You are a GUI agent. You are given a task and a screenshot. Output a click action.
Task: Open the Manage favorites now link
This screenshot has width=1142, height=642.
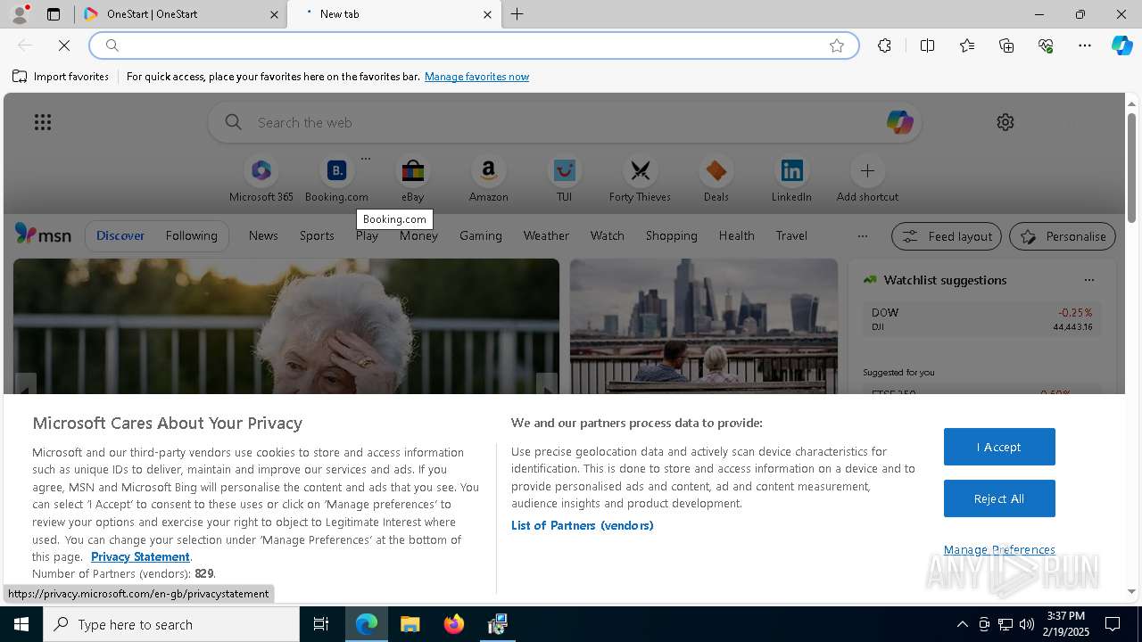476,77
